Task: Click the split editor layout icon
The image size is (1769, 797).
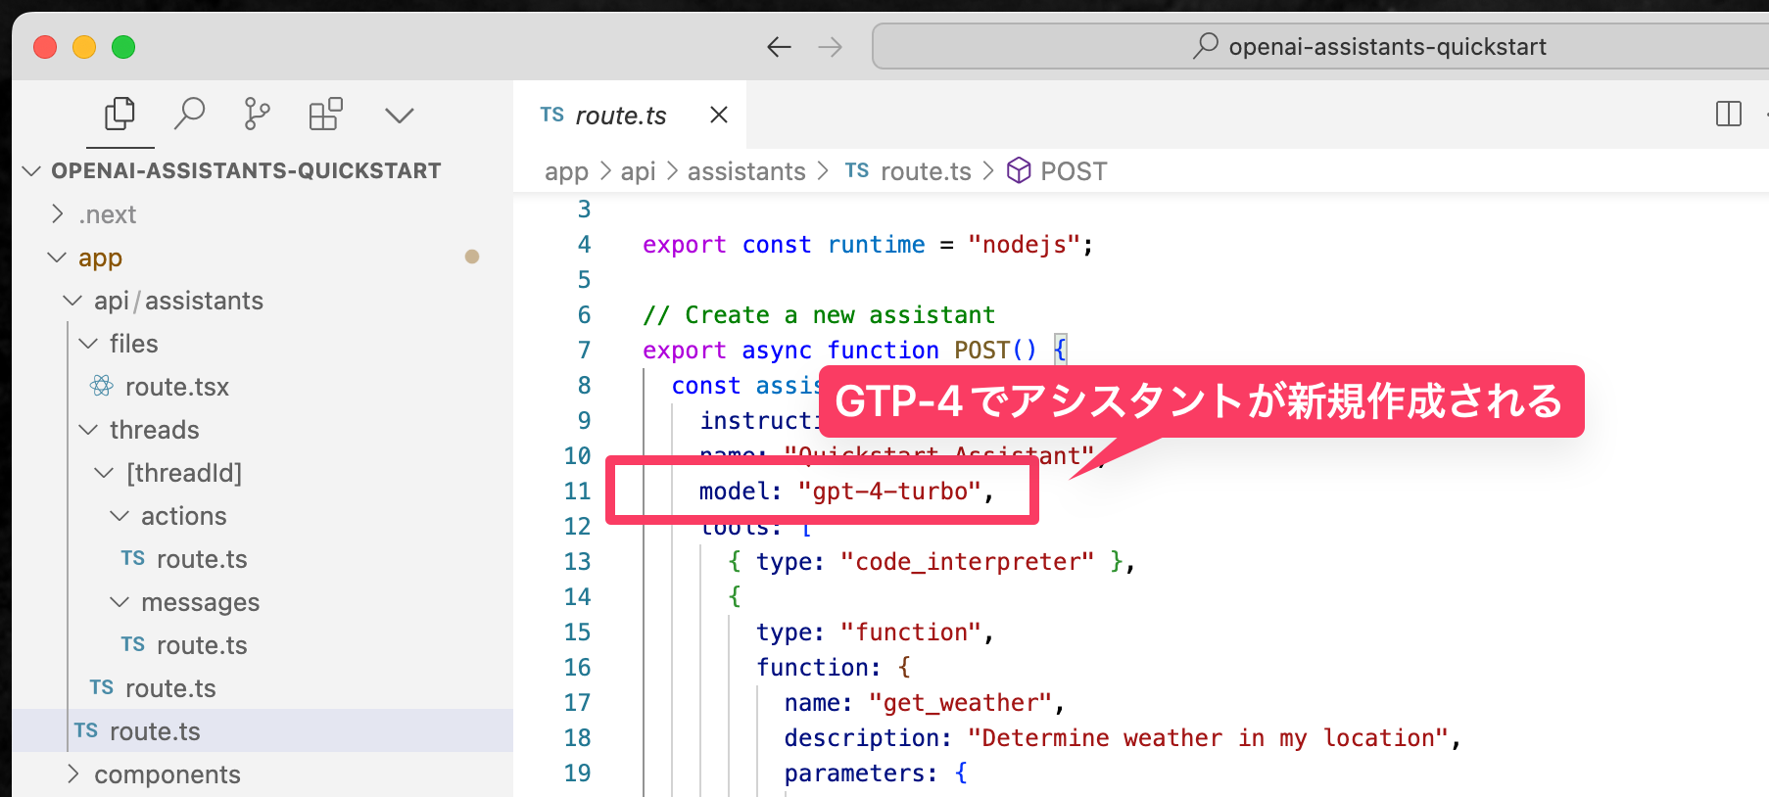Action: 1729,115
